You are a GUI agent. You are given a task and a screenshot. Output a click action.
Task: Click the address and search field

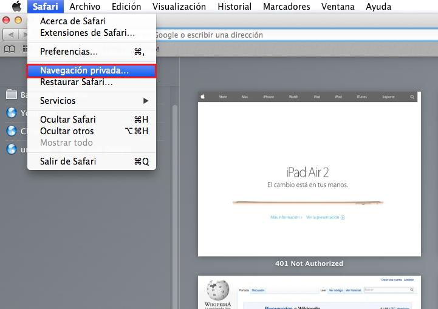point(292,34)
